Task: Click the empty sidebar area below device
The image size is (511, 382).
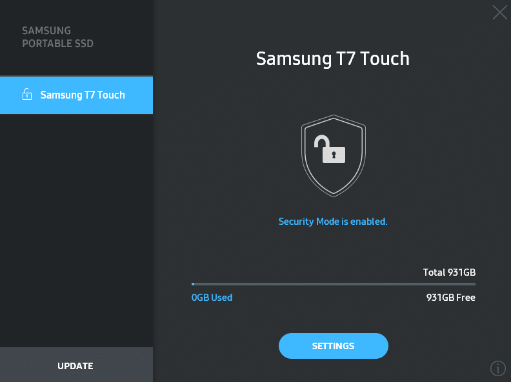Action: [76, 231]
